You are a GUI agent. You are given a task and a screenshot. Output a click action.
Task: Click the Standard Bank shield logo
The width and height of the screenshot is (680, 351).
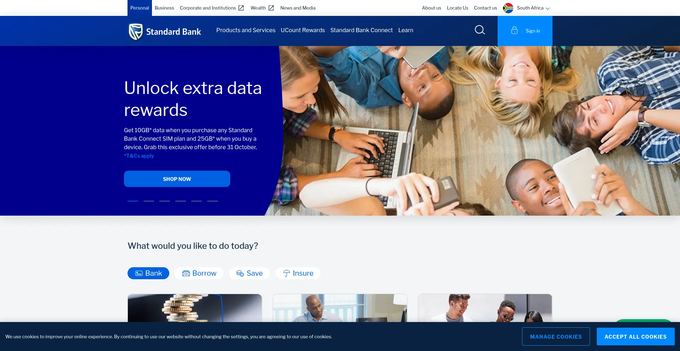coord(136,32)
